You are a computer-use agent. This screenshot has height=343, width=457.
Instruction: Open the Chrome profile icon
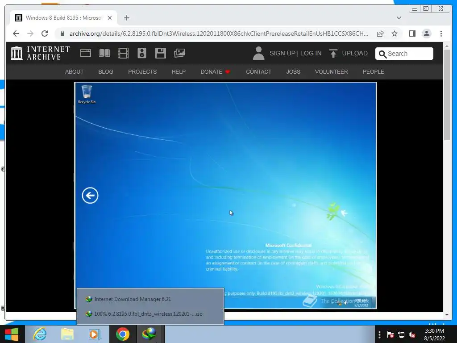pos(426,33)
